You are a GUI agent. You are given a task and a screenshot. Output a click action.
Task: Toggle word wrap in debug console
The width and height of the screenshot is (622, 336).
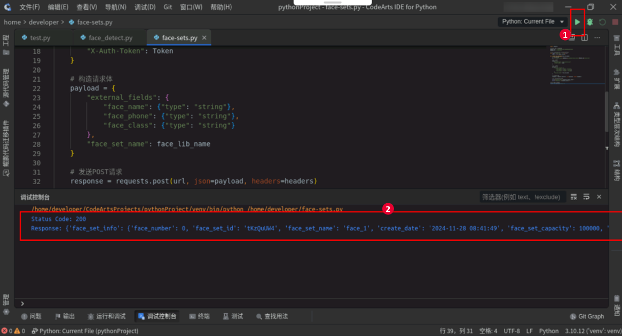click(586, 197)
